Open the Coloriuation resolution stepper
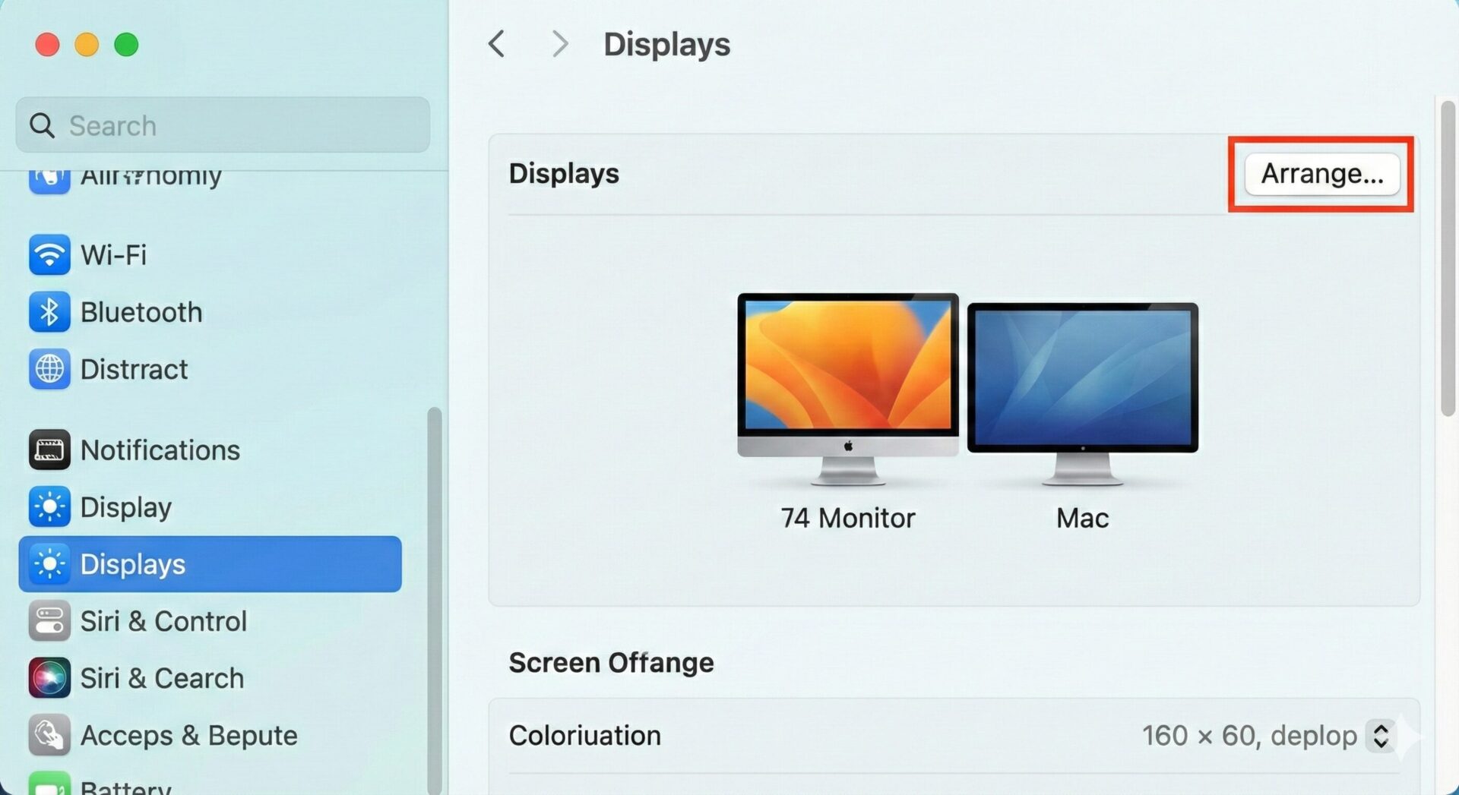 point(1380,735)
